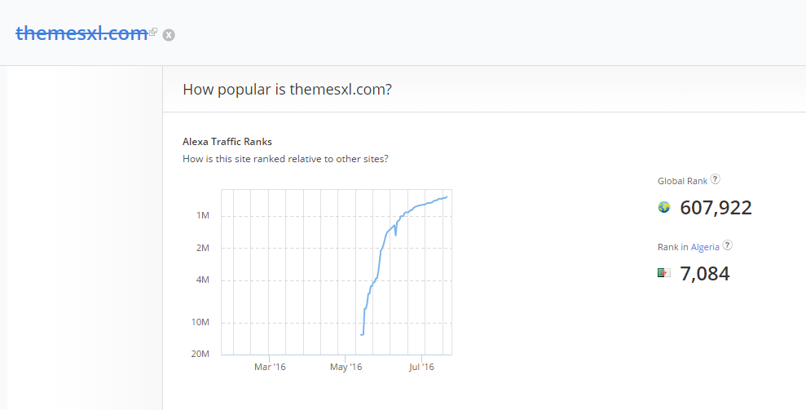Open the themesxl.com site link
This screenshot has height=410, width=806.
coord(81,33)
